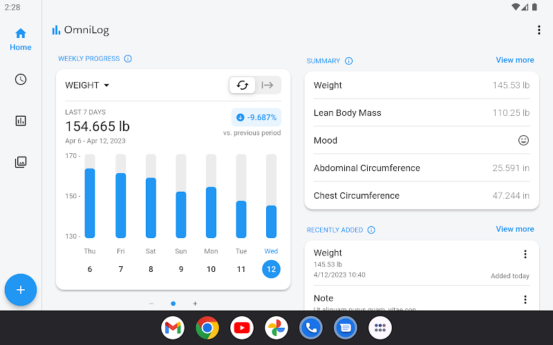Open the recently added Note entry
Screen dimensions: 553x345
click(422, 298)
